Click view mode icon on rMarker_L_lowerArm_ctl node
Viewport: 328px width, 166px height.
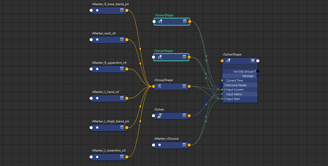click(x=122, y=157)
